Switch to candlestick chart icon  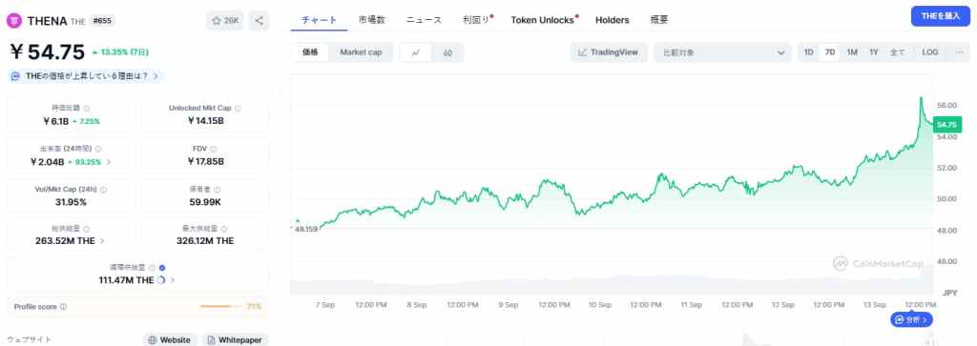point(447,52)
